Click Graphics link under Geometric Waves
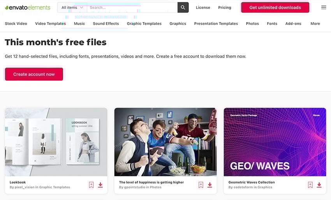This screenshot has height=200, width=331. pyautogui.click(x=265, y=187)
